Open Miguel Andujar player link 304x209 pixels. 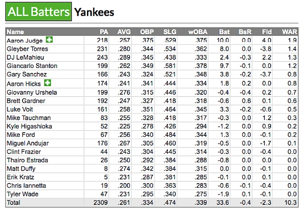click(x=27, y=143)
